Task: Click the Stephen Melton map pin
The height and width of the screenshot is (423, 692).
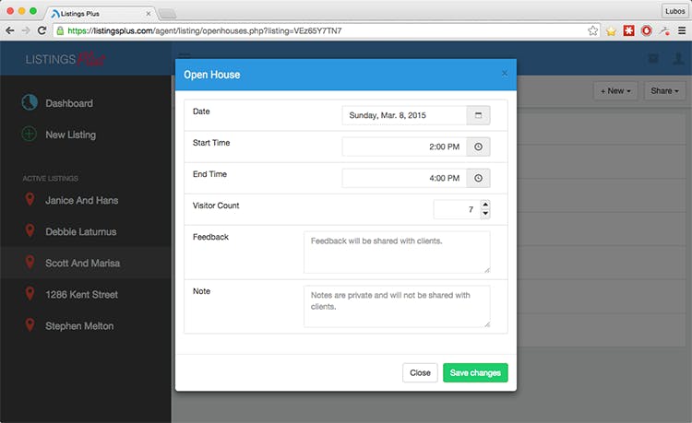Action: pyautogui.click(x=30, y=325)
